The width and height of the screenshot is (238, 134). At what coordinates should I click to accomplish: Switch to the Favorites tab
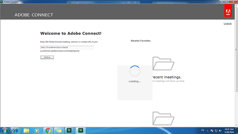pos(145,41)
